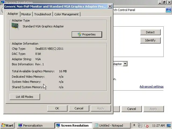Select the Screen Resolution taskbar button
Screen dimensions: 172x129
click(x=73, y=126)
